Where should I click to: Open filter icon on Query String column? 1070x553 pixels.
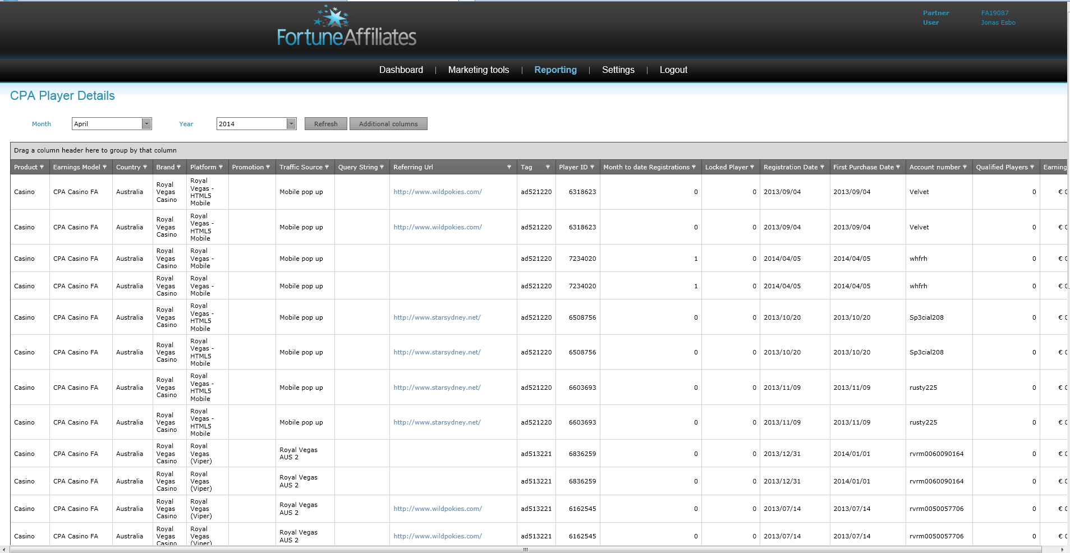click(x=382, y=167)
